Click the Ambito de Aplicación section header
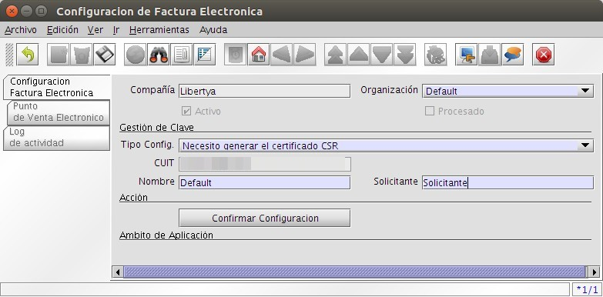603x297 pixels. pos(166,235)
